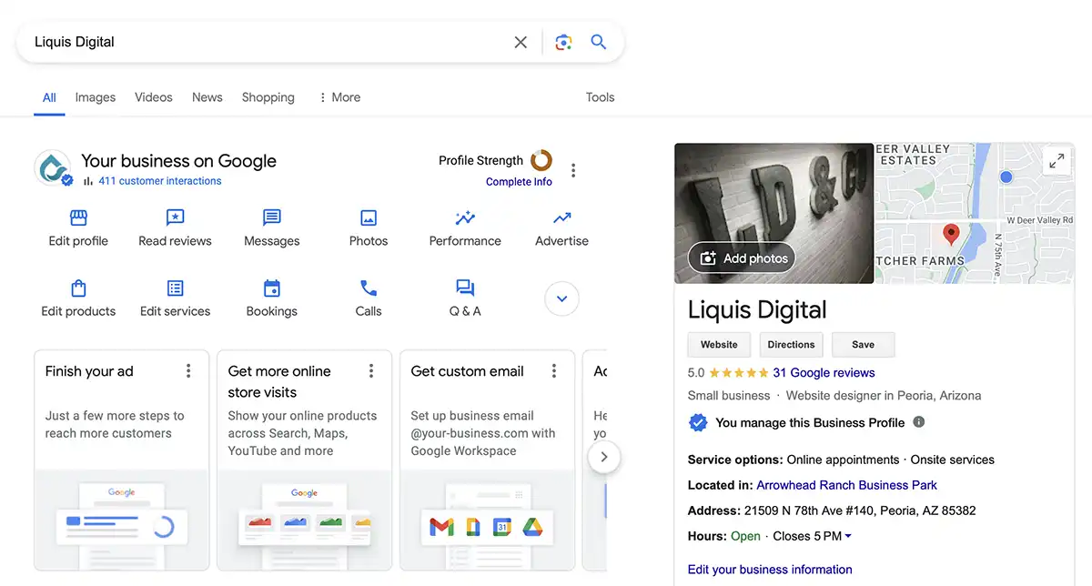
Task: Open the Calls phone icon
Action: tap(369, 288)
